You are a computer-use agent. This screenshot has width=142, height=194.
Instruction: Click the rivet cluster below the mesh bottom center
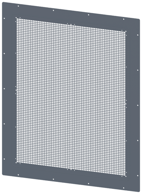pyautogui.click(x=71, y=170)
